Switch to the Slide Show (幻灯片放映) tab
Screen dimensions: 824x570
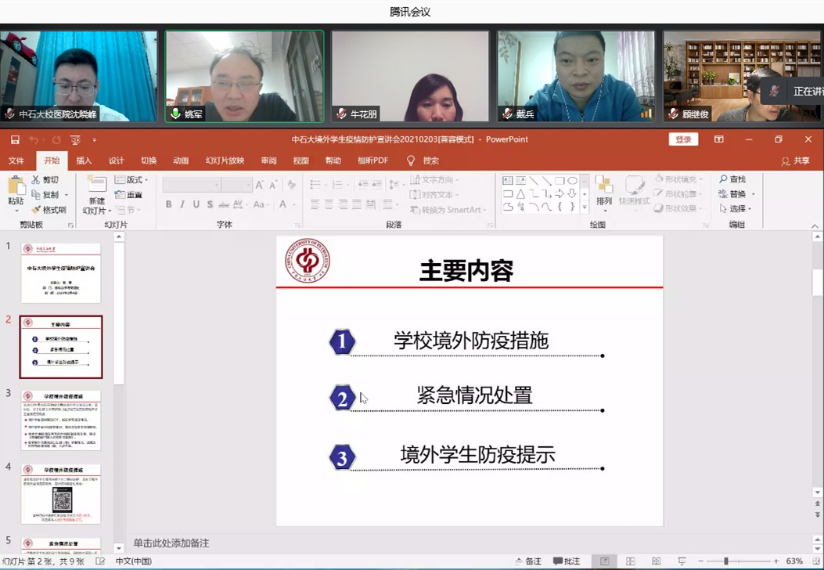point(225,161)
